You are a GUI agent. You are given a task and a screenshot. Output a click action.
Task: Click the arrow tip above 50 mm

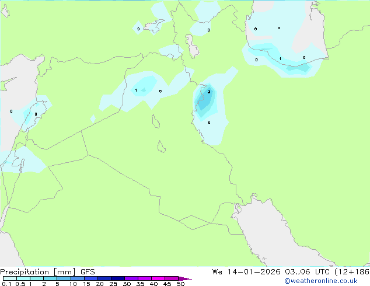click(x=185, y=278)
